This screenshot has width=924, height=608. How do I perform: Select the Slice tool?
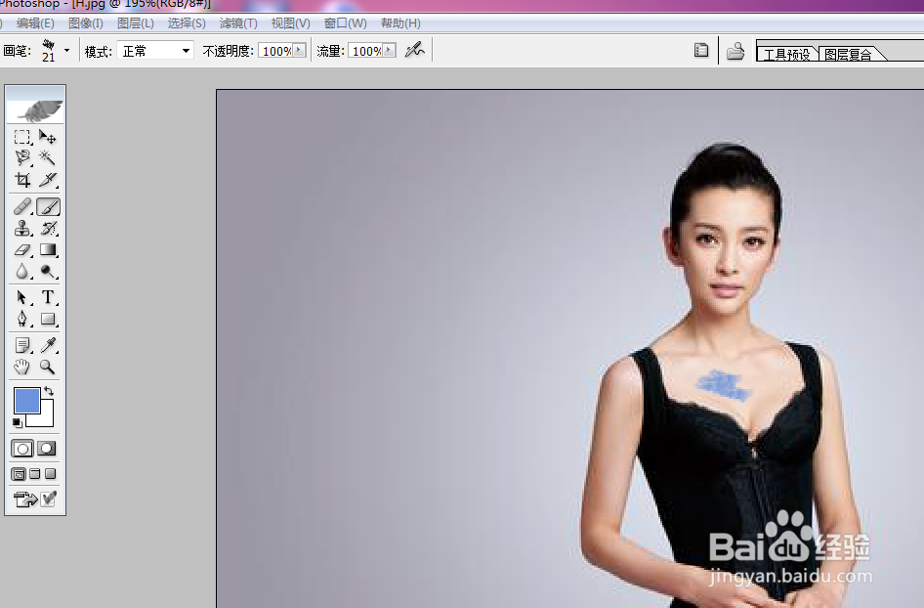click(x=47, y=179)
